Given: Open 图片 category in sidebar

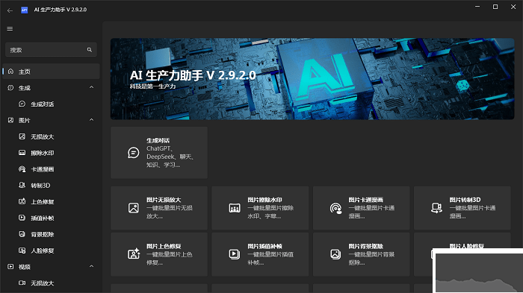Looking at the screenshot, I should 51,120.
